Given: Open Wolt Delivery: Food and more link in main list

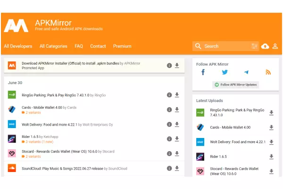Looking at the screenshot, I should (50, 125).
